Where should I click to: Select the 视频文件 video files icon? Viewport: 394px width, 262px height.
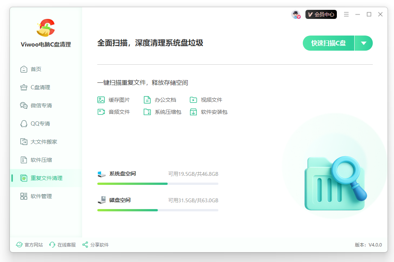[x=194, y=99]
